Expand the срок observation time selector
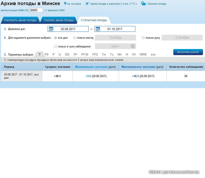The image size is (205, 178). click(115, 46)
